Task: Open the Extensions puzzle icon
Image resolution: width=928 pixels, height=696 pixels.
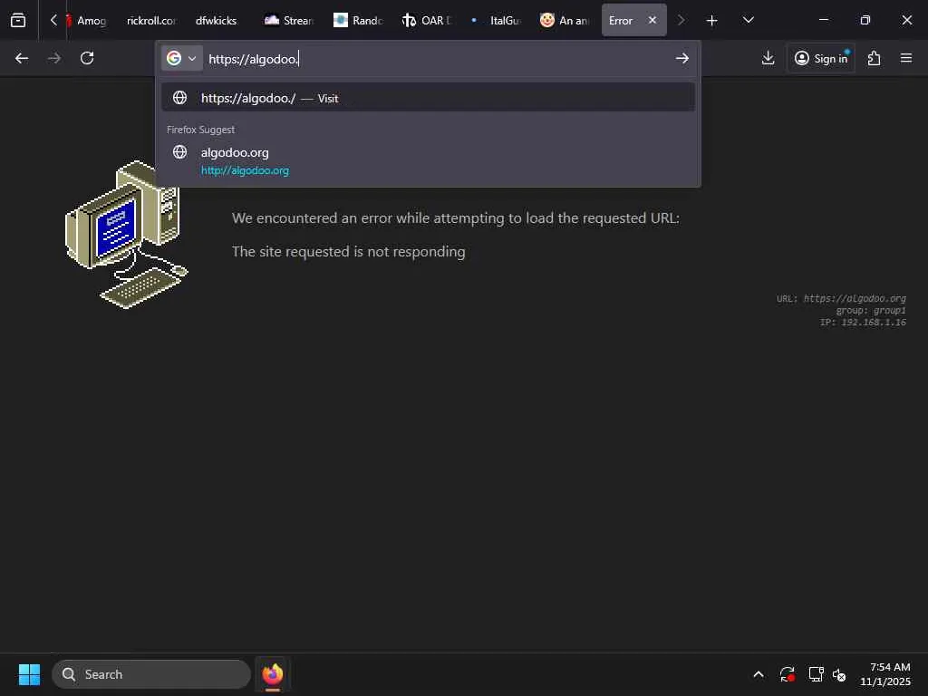Action: [875, 58]
